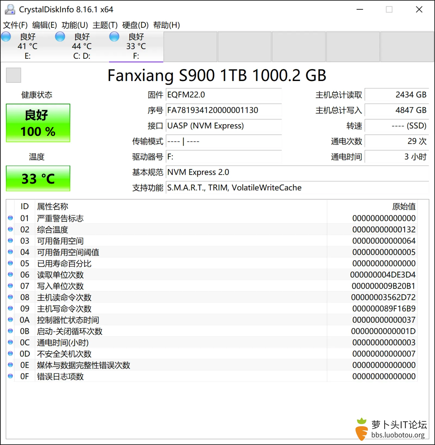Image resolution: width=435 pixels, height=445 pixels.
Task: Click status dot for 07 写入单位次数
Action: pyautogui.click(x=10, y=286)
